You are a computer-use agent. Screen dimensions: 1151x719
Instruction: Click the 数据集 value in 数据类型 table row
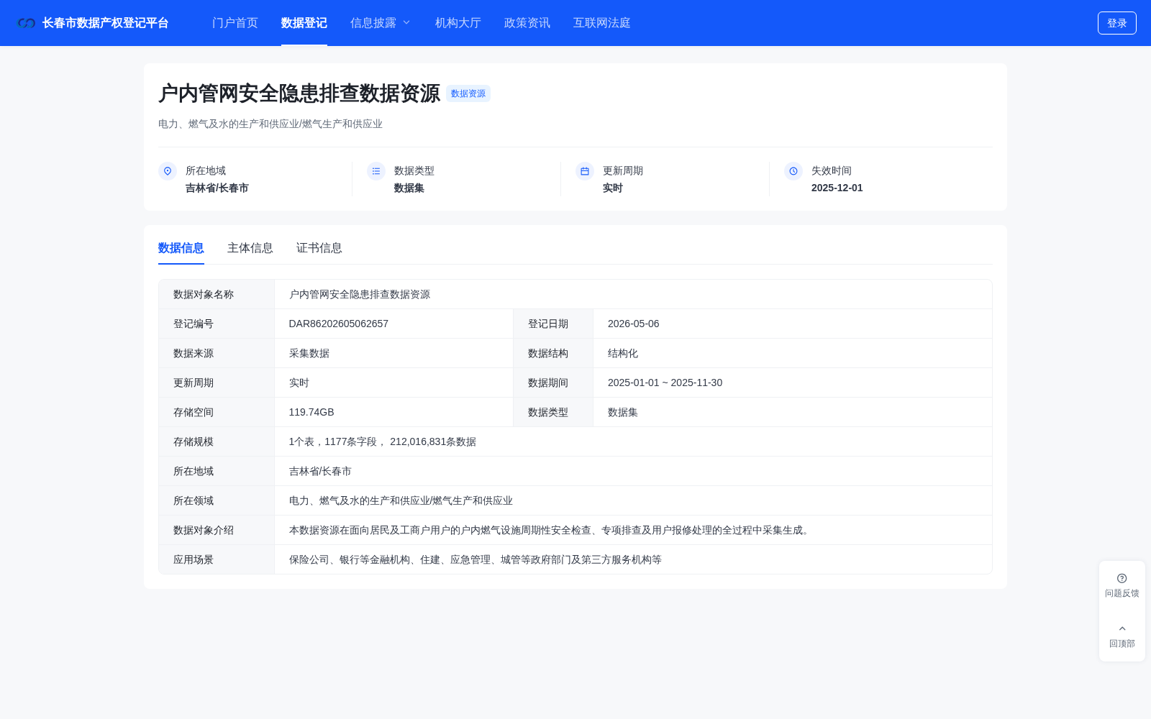pyautogui.click(x=623, y=413)
